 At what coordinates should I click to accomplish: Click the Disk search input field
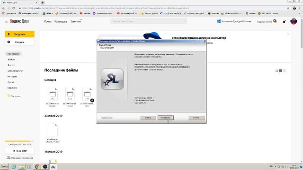[149, 21]
